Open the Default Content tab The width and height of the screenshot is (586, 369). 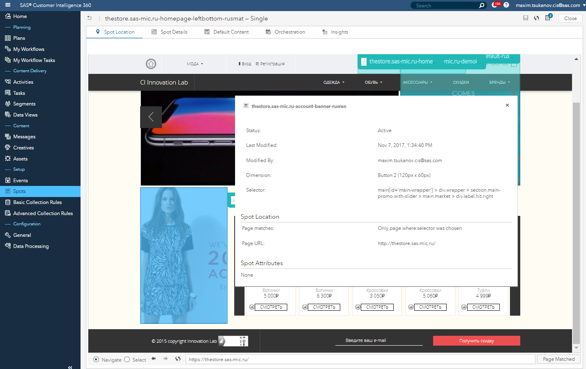point(226,32)
